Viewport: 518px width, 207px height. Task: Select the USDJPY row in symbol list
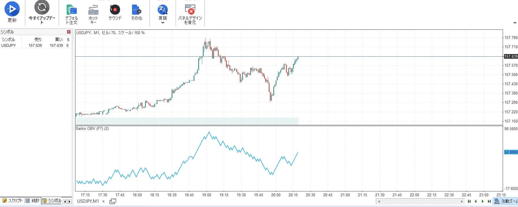[x=36, y=45]
